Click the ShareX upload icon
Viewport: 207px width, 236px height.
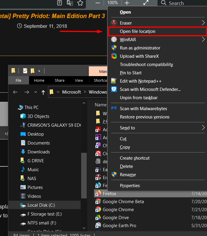(x=114, y=56)
